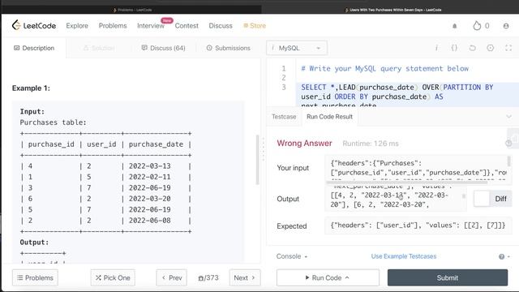Click the Run Code button
Screen dimensions: 519x292
(328, 277)
